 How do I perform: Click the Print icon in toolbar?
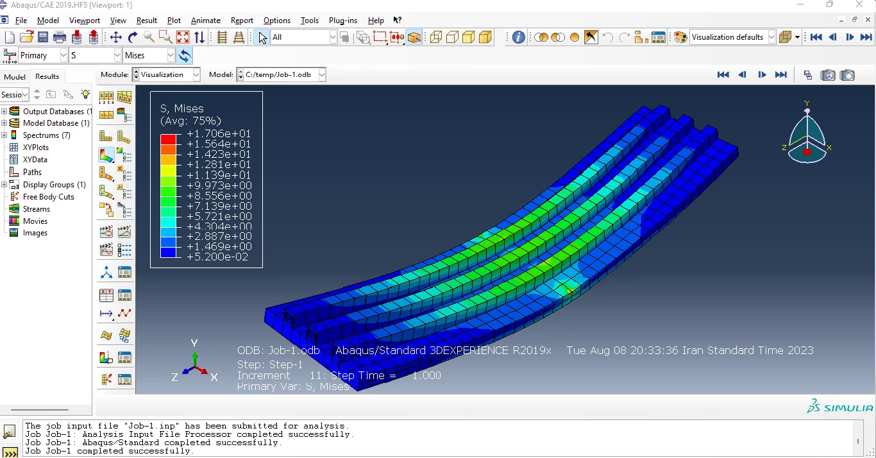point(60,37)
